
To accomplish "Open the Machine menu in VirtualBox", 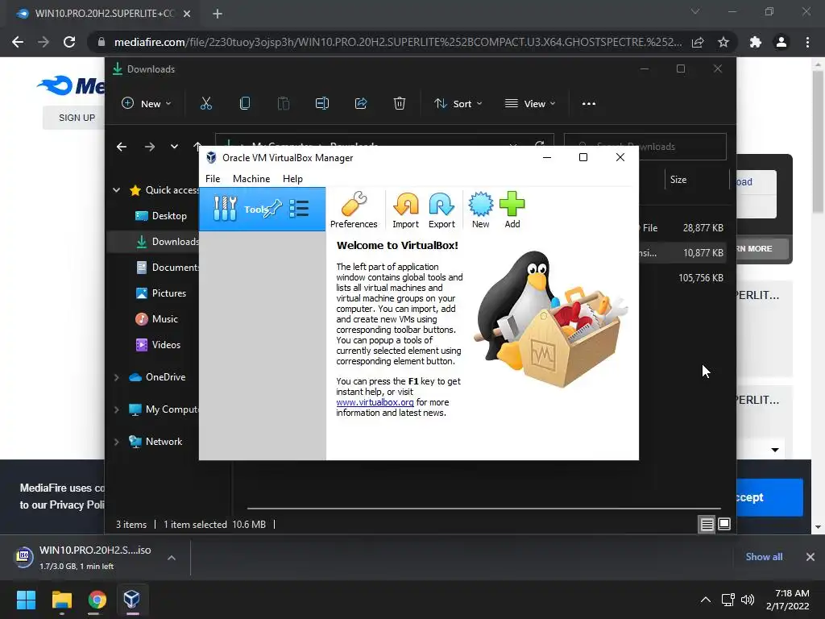I will click(x=251, y=178).
